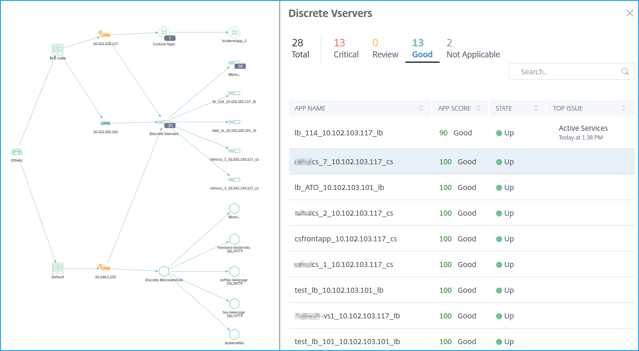The image size is (639, 351).
Task: Click the rahulcs_5_10.102.103.117_cs graph node icon
Action: (234, 150)
